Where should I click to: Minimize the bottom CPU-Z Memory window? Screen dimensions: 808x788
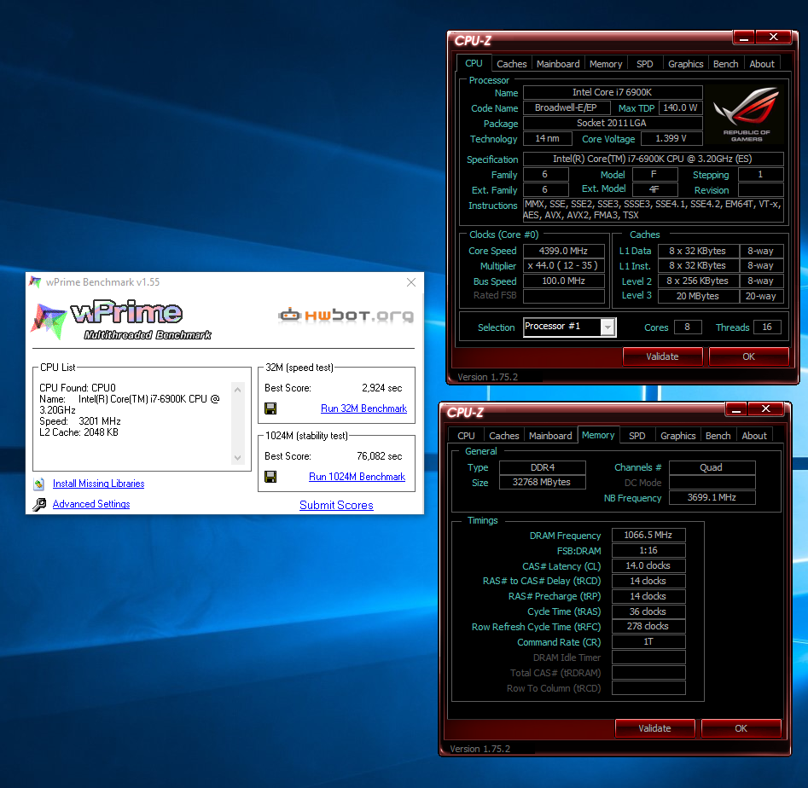point(735,409)
